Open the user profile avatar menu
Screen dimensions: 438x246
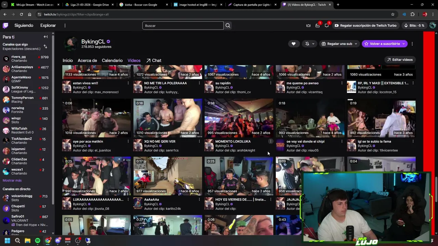[433, 25]
